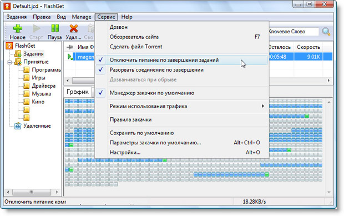344x216 pixels.
Task: Open the Help menu
Action: [x=127, y=17]
